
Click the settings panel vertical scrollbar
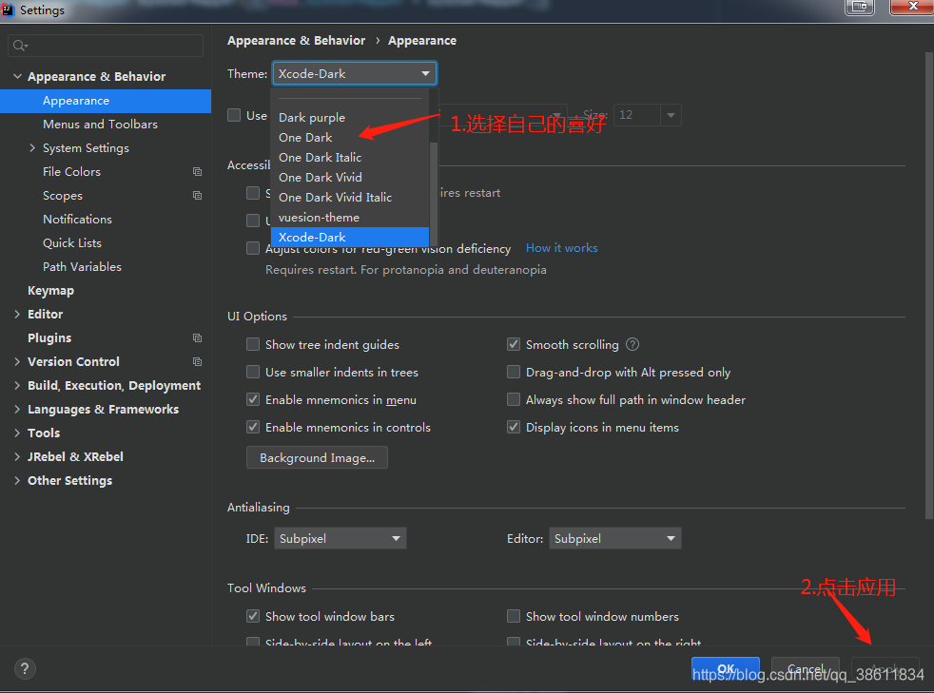pos(929,286)
